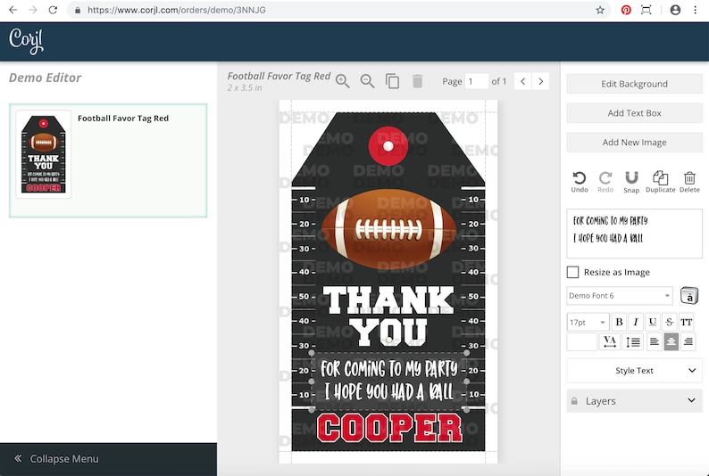
Task: Expand the Style Text section
Action: 634,371
